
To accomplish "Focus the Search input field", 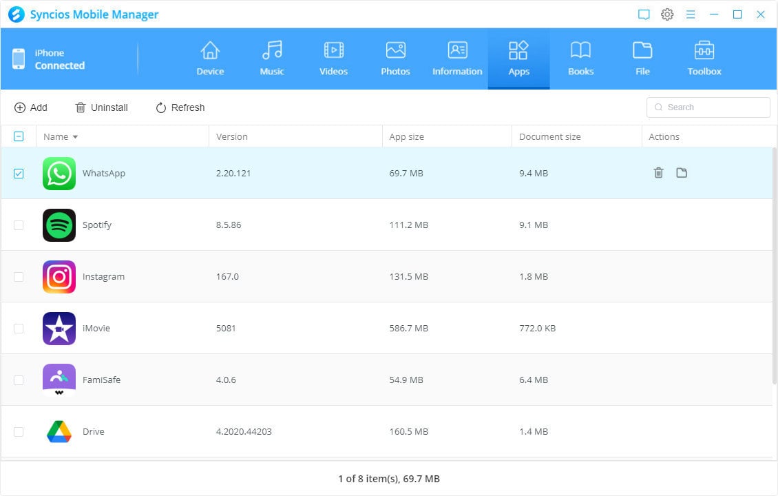I will point(708,107).
